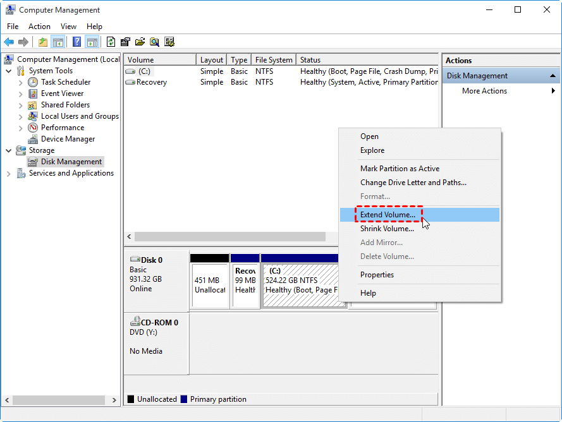Image resolution: width=562 pixels, height=422 pixels.
Task: Choose Shrink Volume... from context menu
Action: (419, 229)
